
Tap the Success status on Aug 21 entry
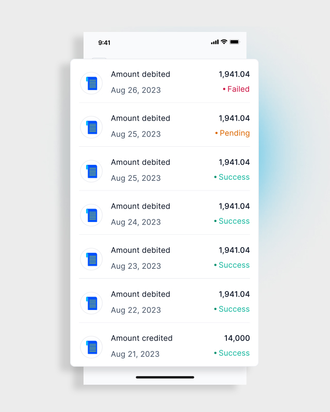(x=234, y=353)
